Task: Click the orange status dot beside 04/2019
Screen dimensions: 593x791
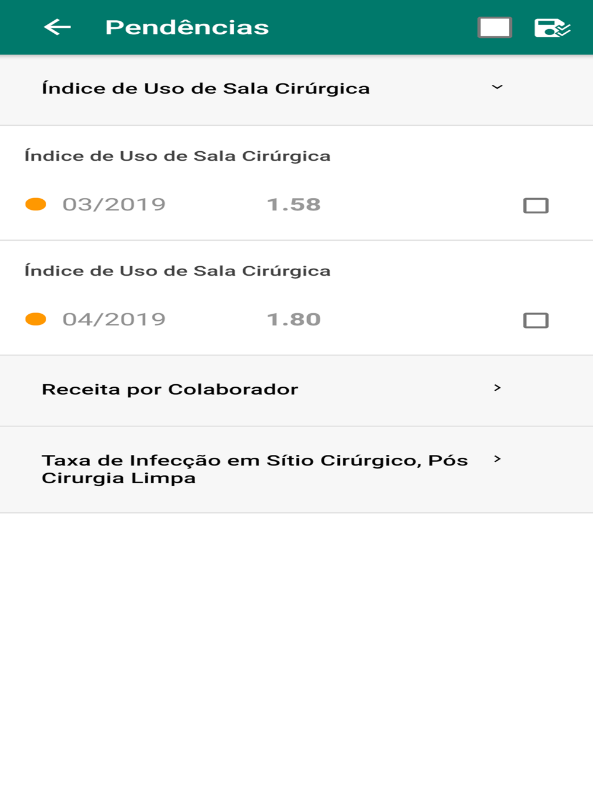Action: [36, 320]
